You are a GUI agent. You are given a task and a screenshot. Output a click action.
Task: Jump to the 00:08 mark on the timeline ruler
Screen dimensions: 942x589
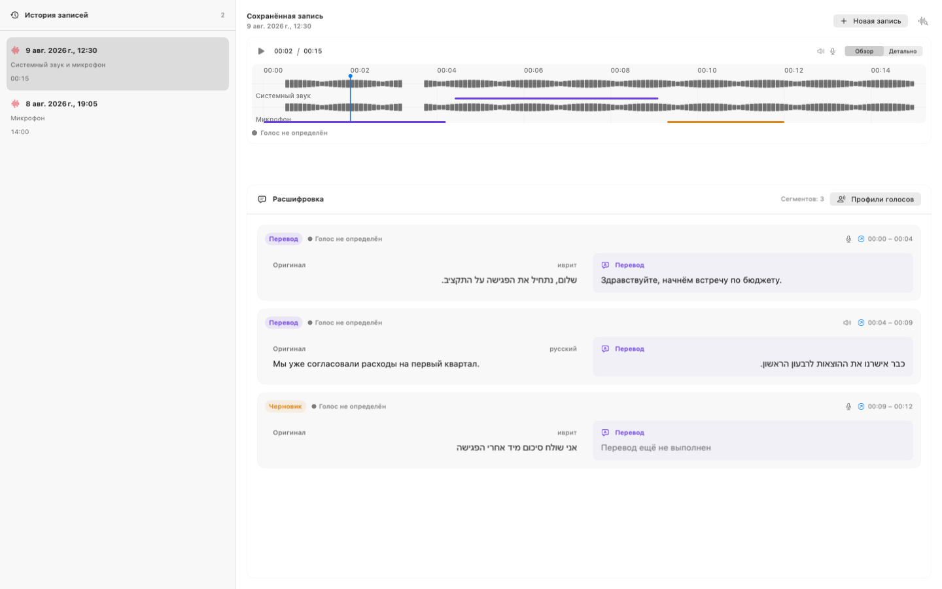[x=620, y=70]
